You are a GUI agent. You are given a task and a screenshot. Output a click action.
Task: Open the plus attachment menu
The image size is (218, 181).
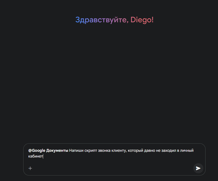[30, 168]
